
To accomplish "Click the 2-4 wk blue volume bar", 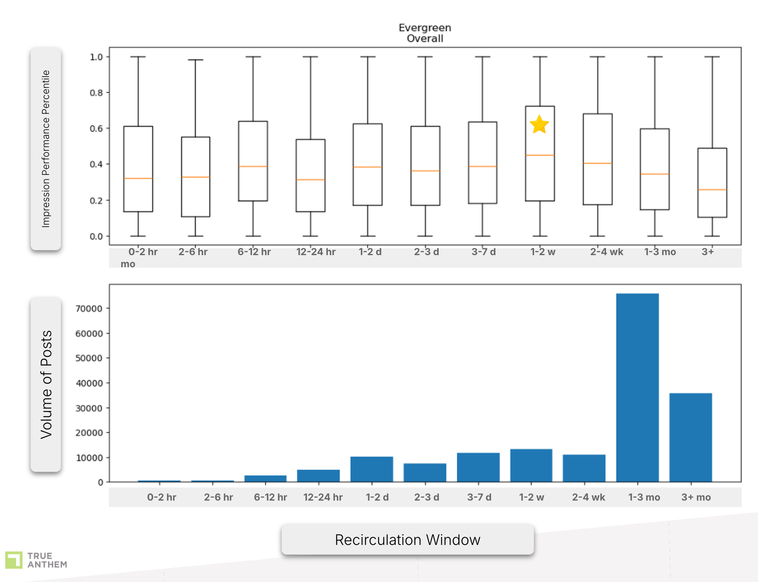I will tap(584, 468).
